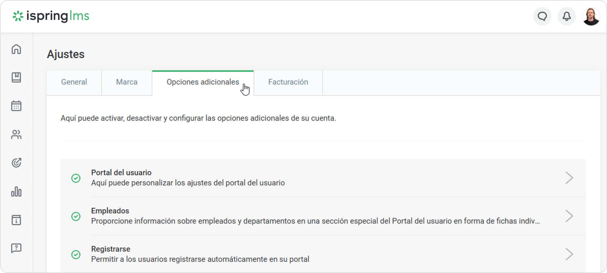
Task: Toggle the Empleados green checkmark
Action: [x=76, y=216]
